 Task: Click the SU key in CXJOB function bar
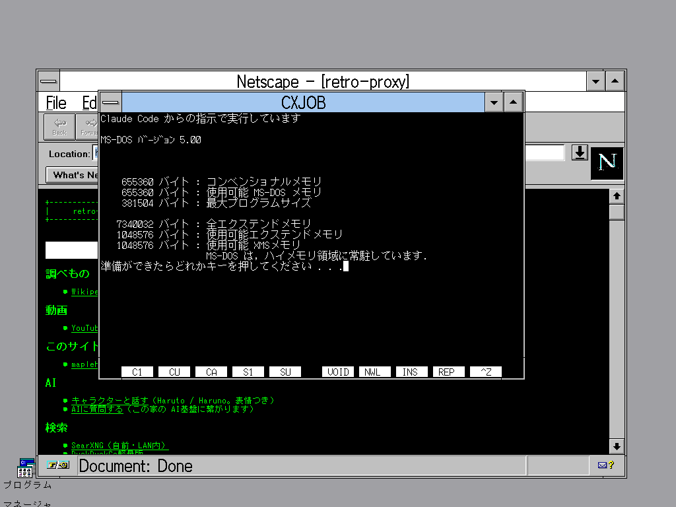[x=285, y=372]
